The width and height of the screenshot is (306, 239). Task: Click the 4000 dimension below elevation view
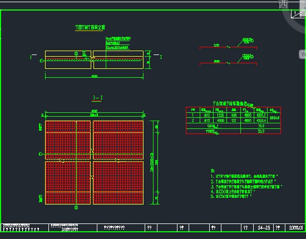point(94,76)
